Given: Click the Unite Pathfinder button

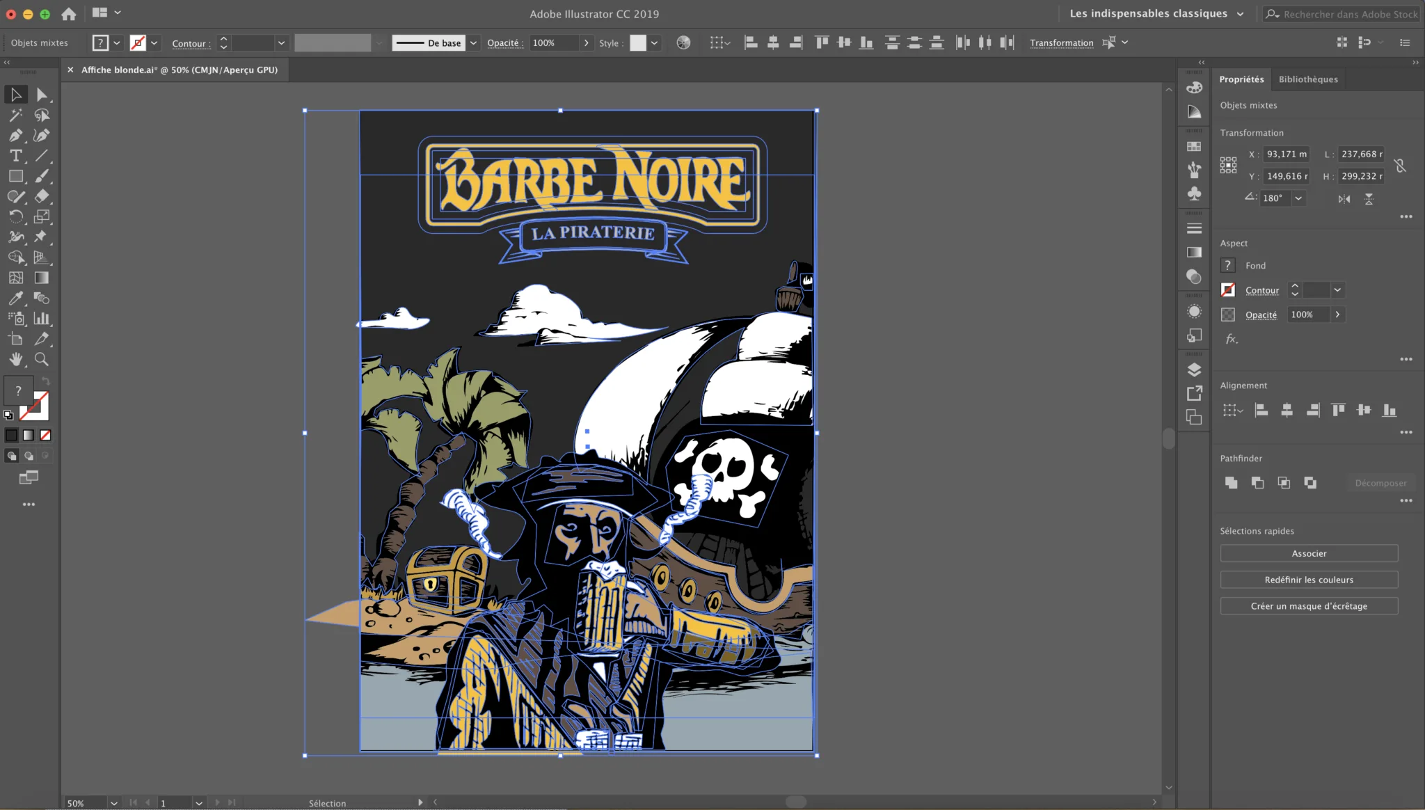Looking at the screenshot, I should (x=1231, y=482).
